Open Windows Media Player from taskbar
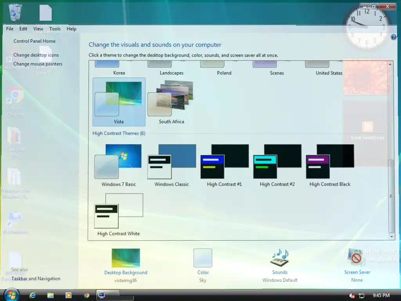 (69, 296)
